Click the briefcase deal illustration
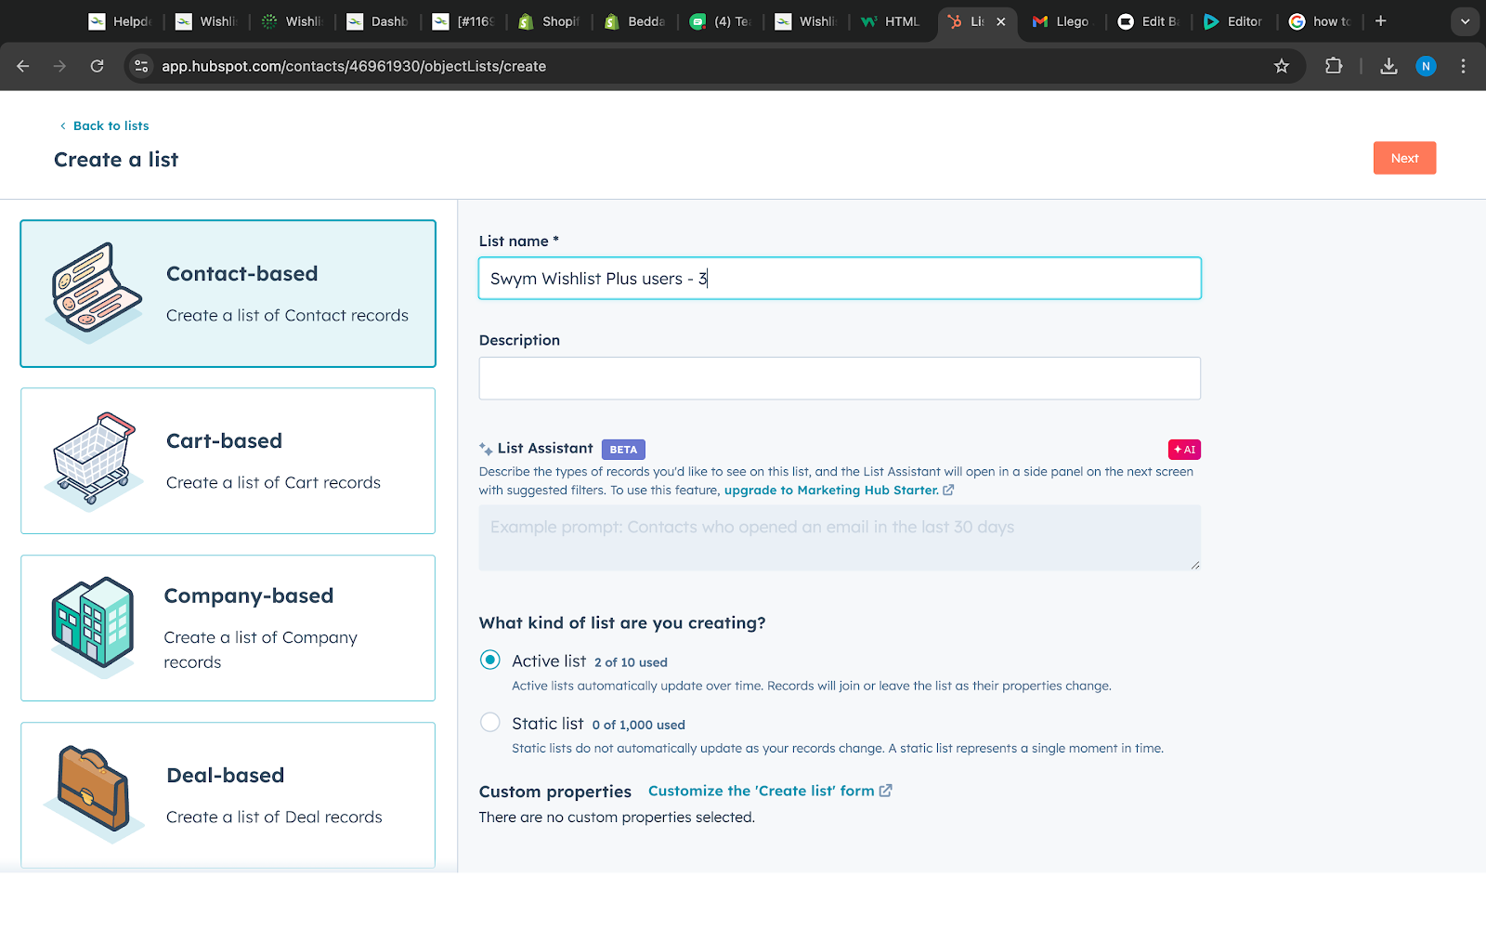The width and height of the screenshot is (1486, 929). tap(94, 794)
